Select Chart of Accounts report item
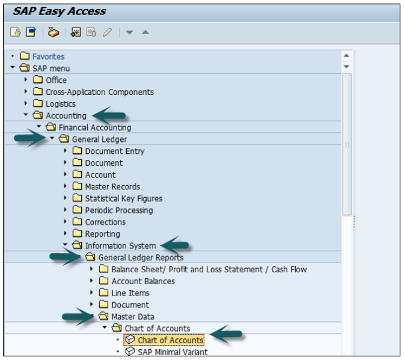The image size is (404, 360). [x=170, y=340]
